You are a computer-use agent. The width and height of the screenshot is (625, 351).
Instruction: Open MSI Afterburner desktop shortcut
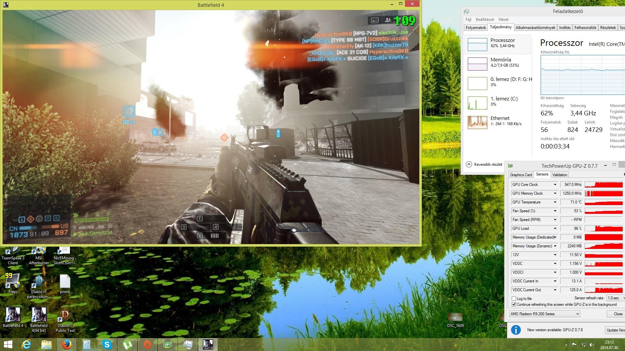pos(39,256)
